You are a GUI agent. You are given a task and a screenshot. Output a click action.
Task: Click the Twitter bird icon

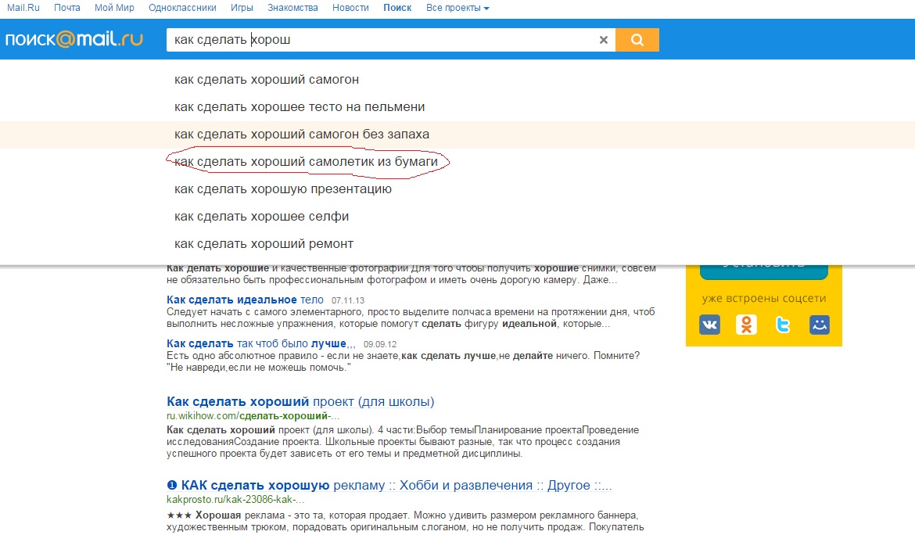[x=783, y=325]
